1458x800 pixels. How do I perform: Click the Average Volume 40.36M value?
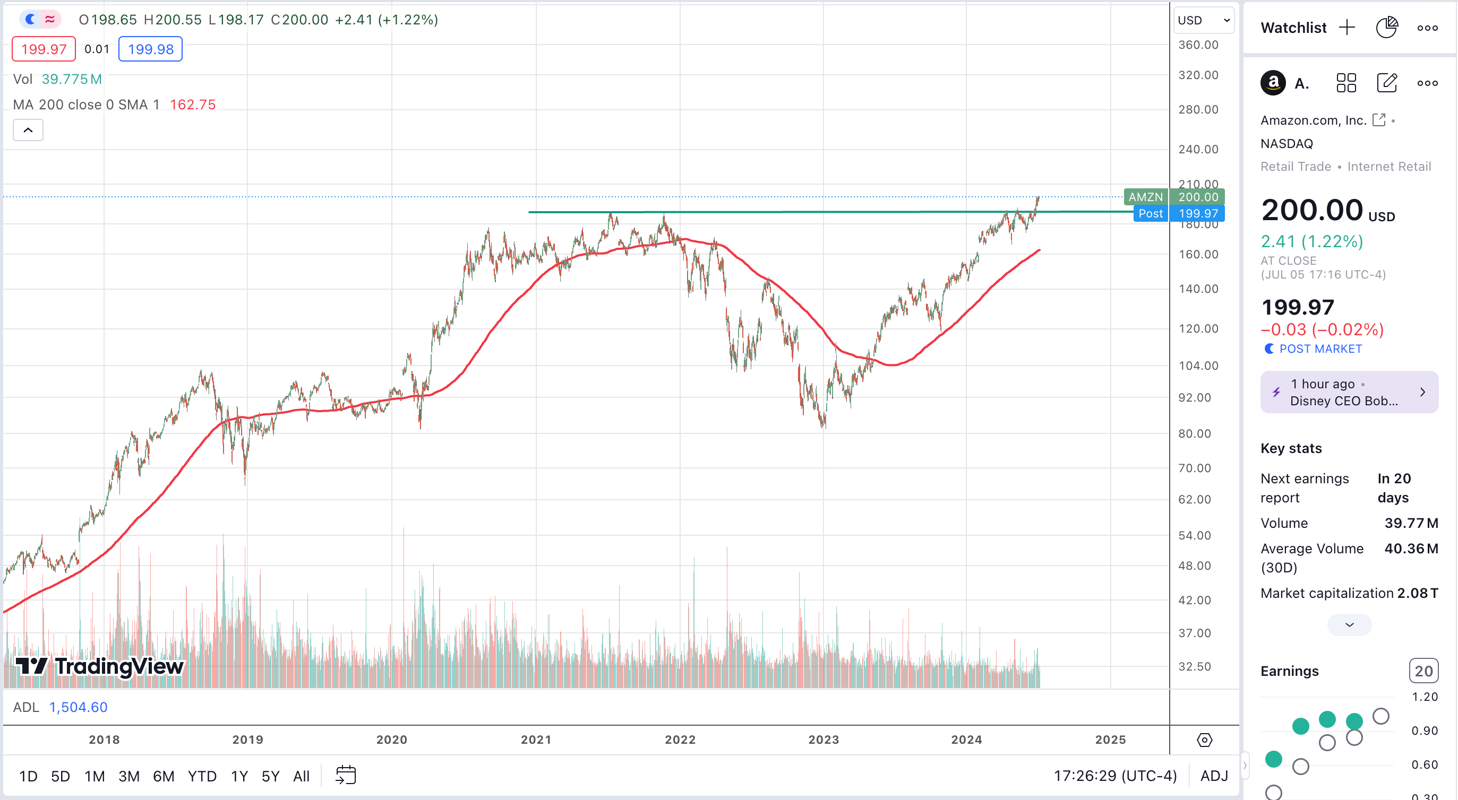(1411, 549)
